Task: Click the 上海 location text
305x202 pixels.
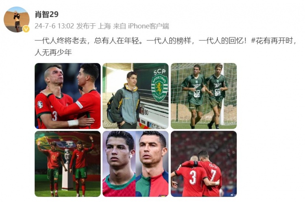Action: pos(104,26)
